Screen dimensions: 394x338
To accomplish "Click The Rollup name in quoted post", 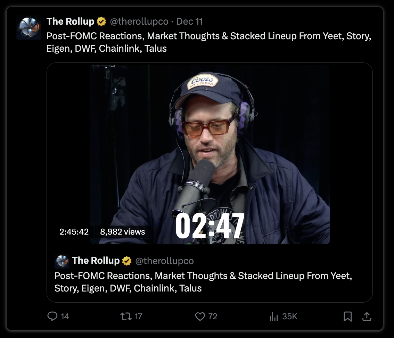I will (96, 261).
